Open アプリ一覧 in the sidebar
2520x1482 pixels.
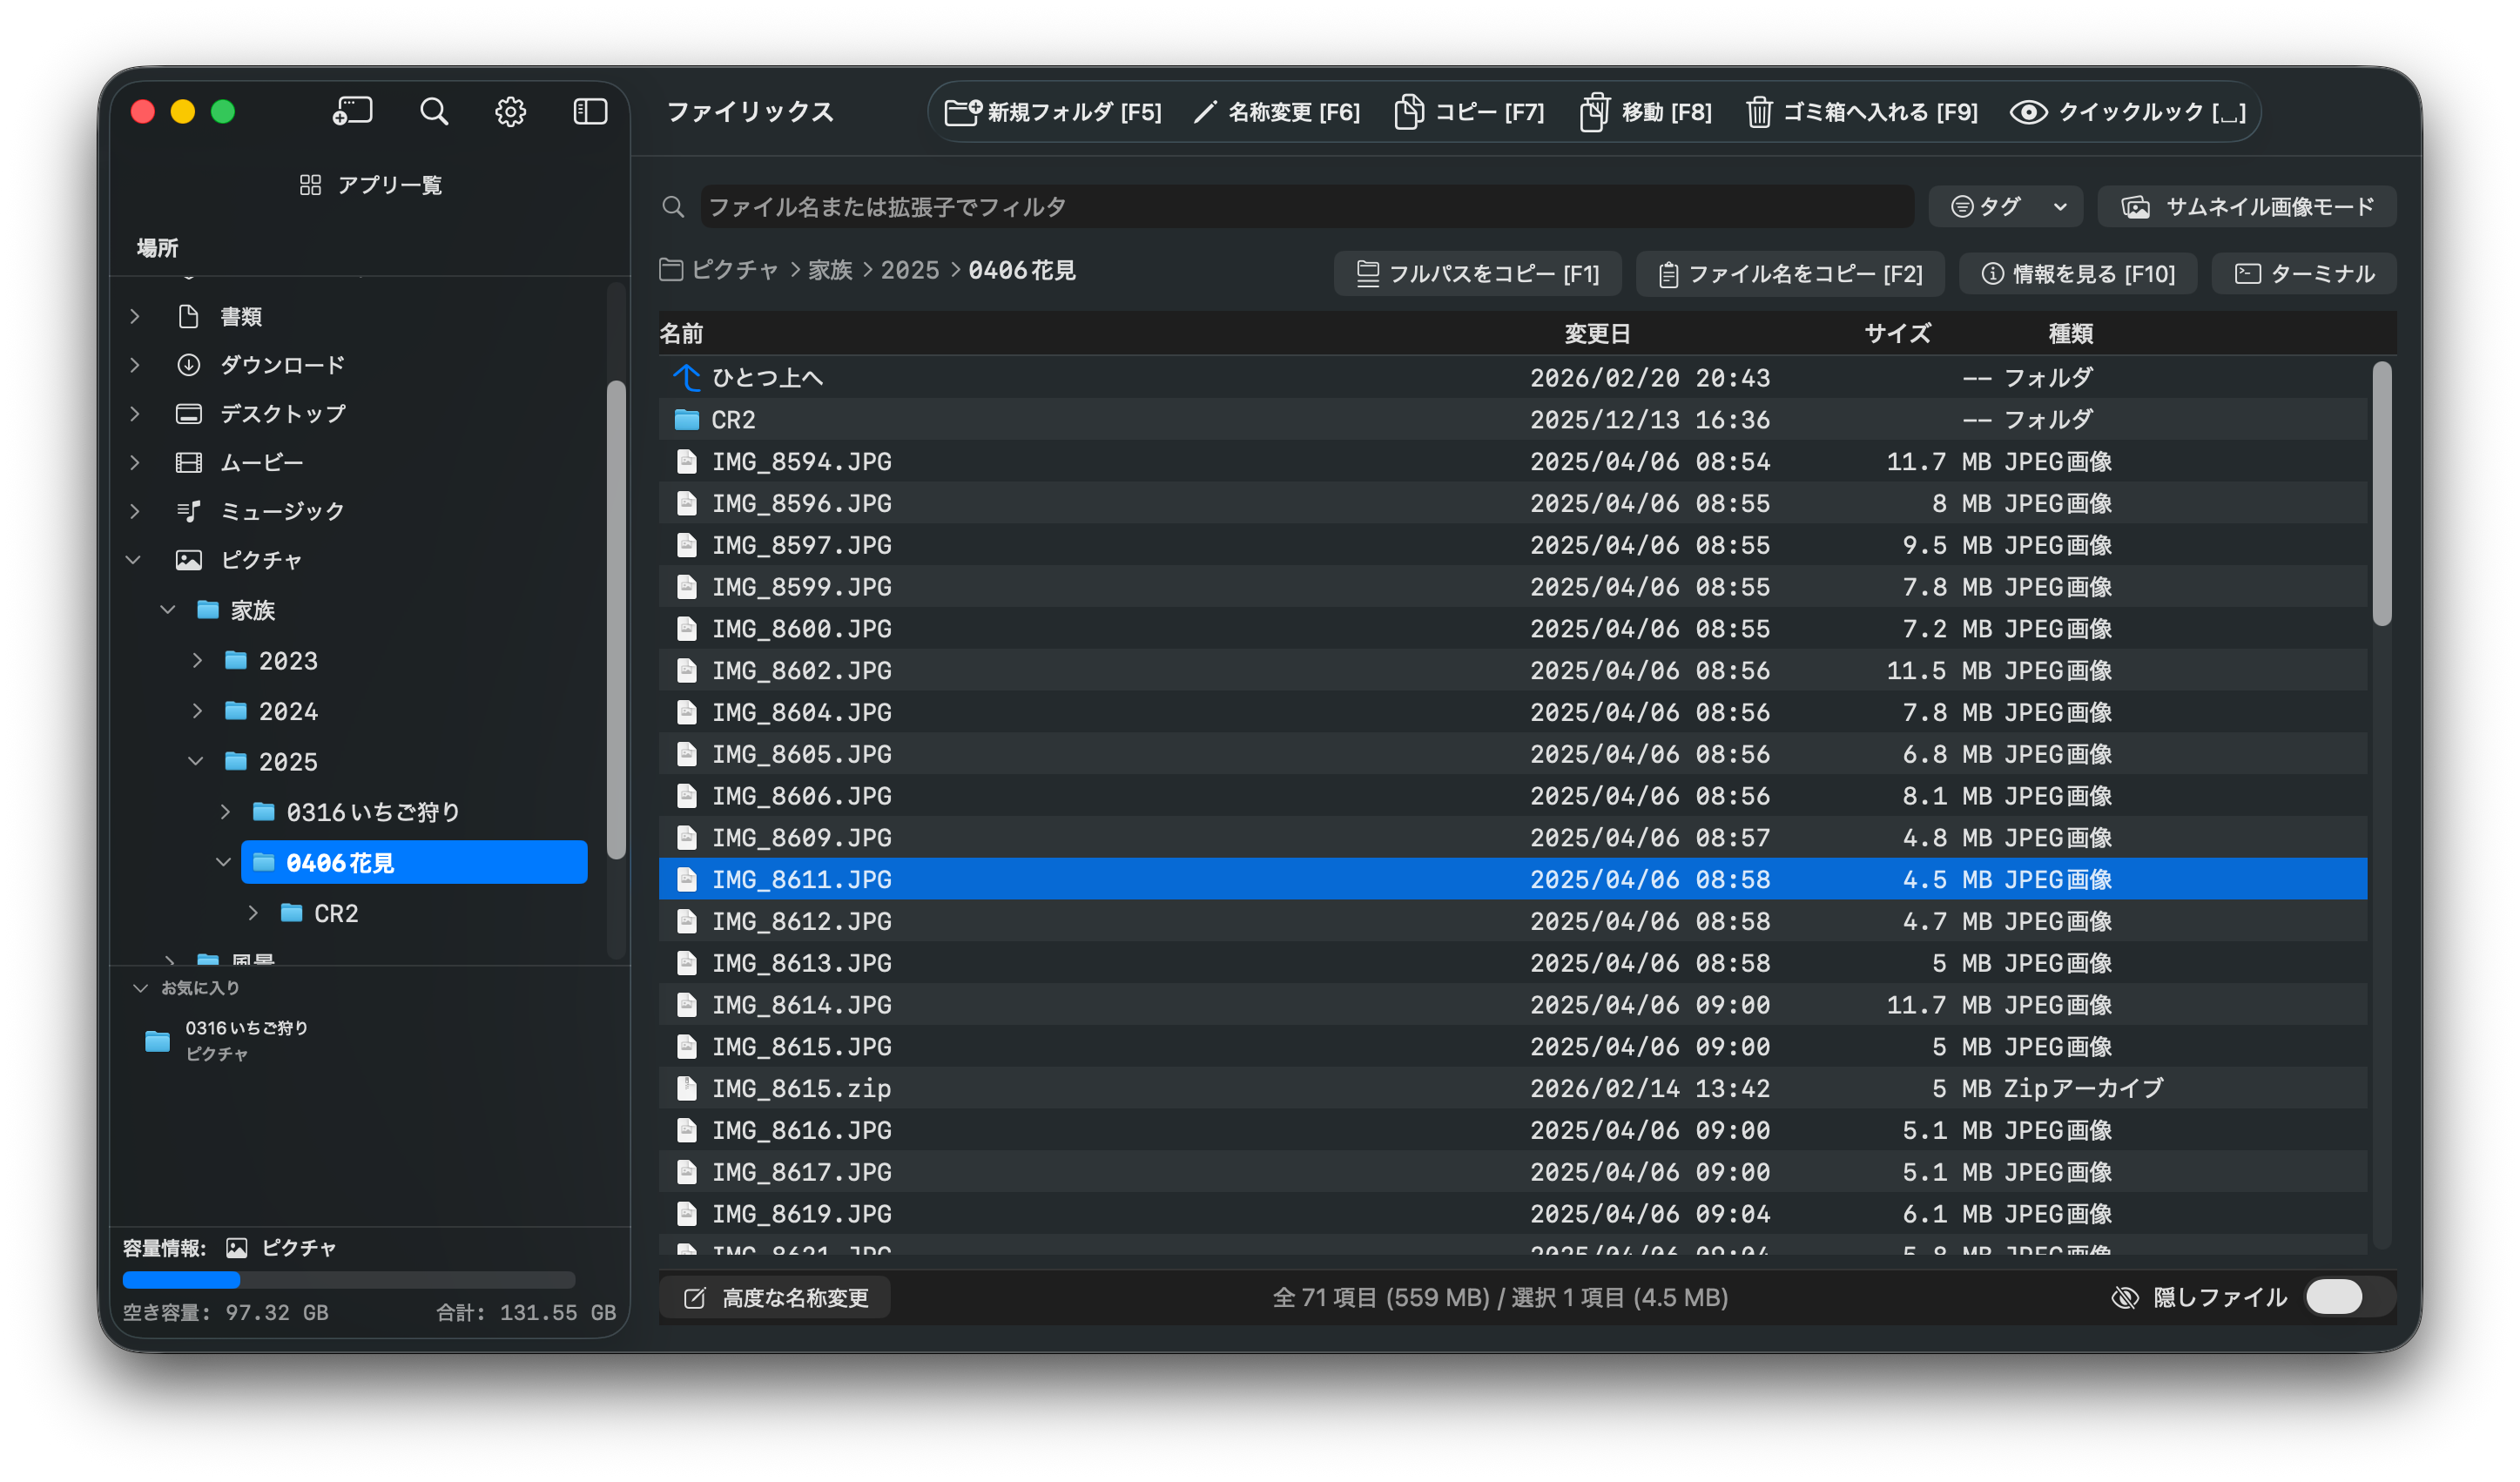coord(370,185)
